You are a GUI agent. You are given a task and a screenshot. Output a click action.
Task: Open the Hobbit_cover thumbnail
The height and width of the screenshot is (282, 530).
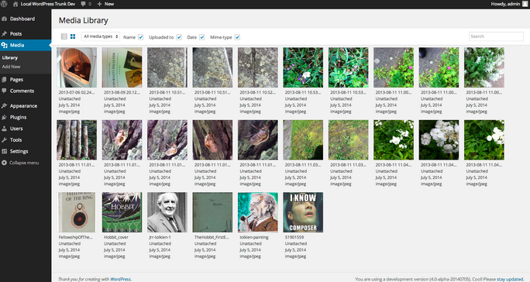[122, 212]
